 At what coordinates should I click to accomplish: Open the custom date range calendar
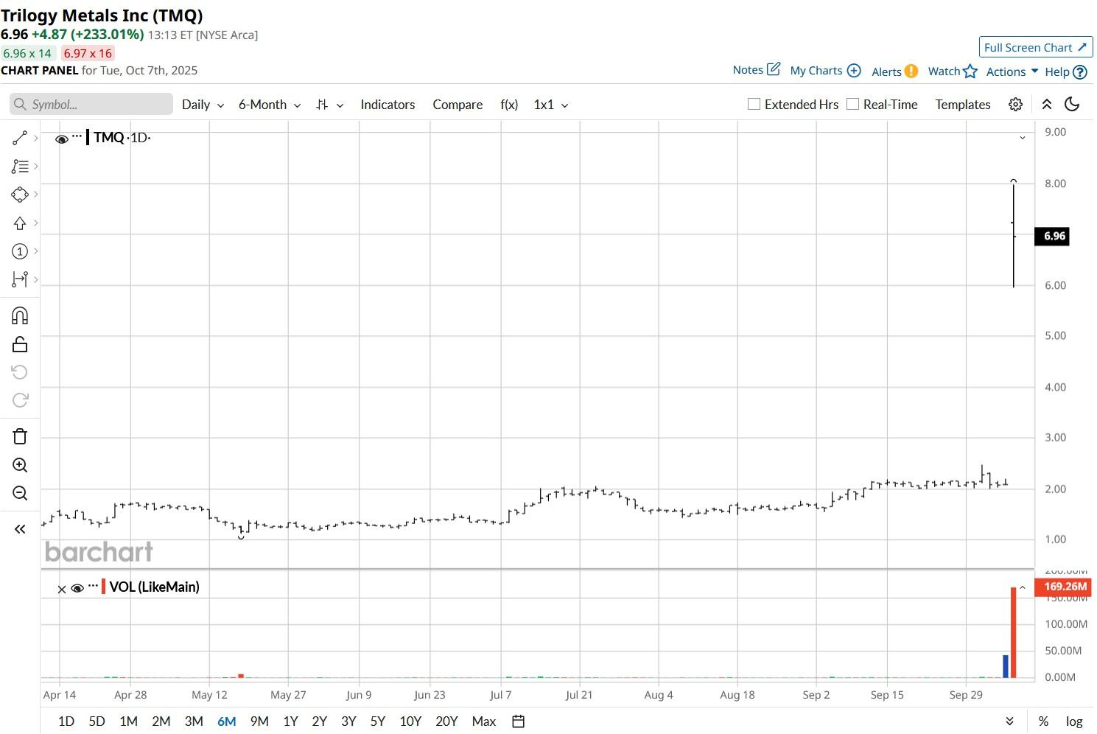coord(519,721)
